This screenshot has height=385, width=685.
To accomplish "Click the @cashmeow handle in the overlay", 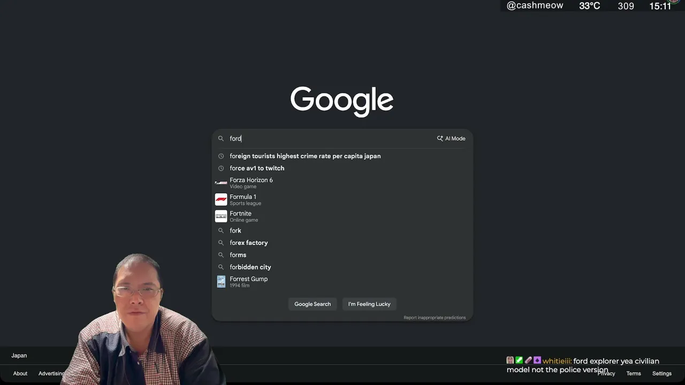I will (535, 5).
